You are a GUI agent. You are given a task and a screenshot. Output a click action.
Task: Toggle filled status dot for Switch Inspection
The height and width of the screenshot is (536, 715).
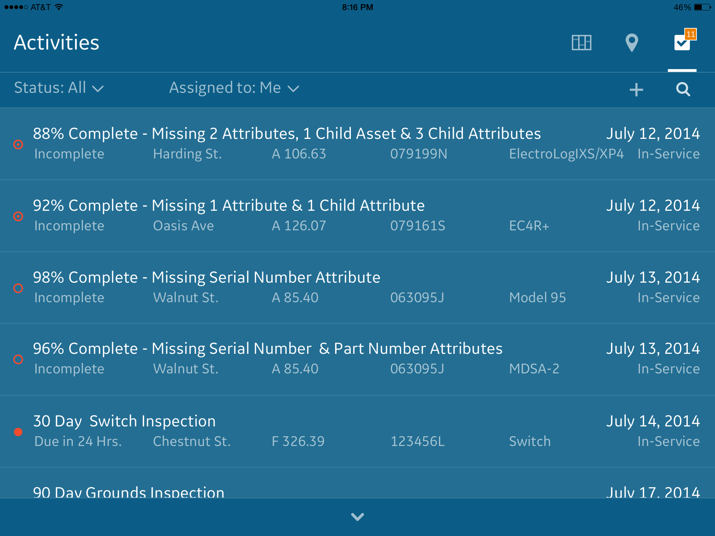[x=18, y=432]
